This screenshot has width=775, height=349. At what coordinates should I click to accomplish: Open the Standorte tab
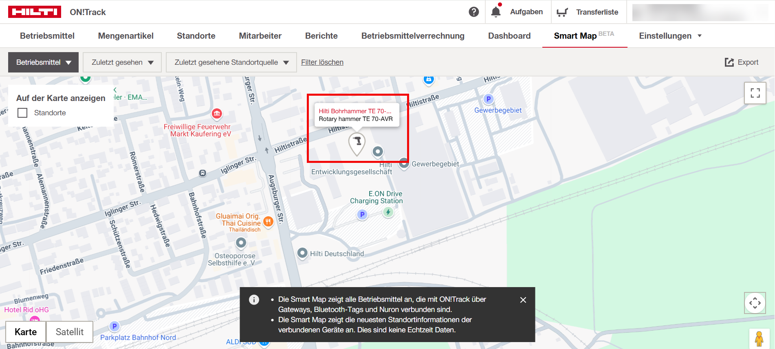coord(196,36)
